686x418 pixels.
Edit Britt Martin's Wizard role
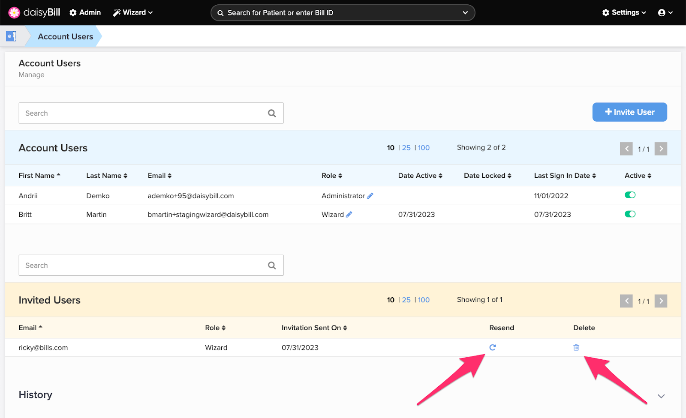pos(350,214)
